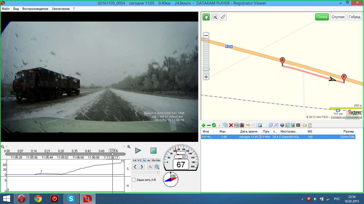
Task: Select the ruler measurement tool on map
Action: [x=223, y=17]
